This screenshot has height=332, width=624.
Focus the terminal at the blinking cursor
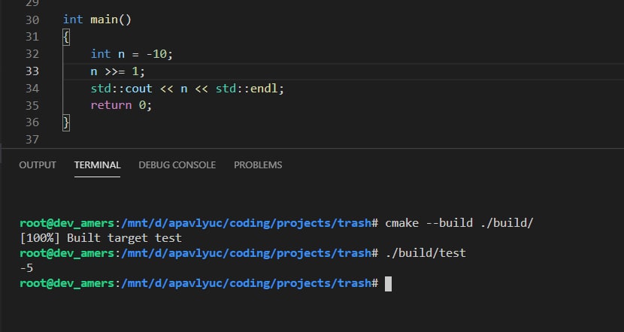389,283
